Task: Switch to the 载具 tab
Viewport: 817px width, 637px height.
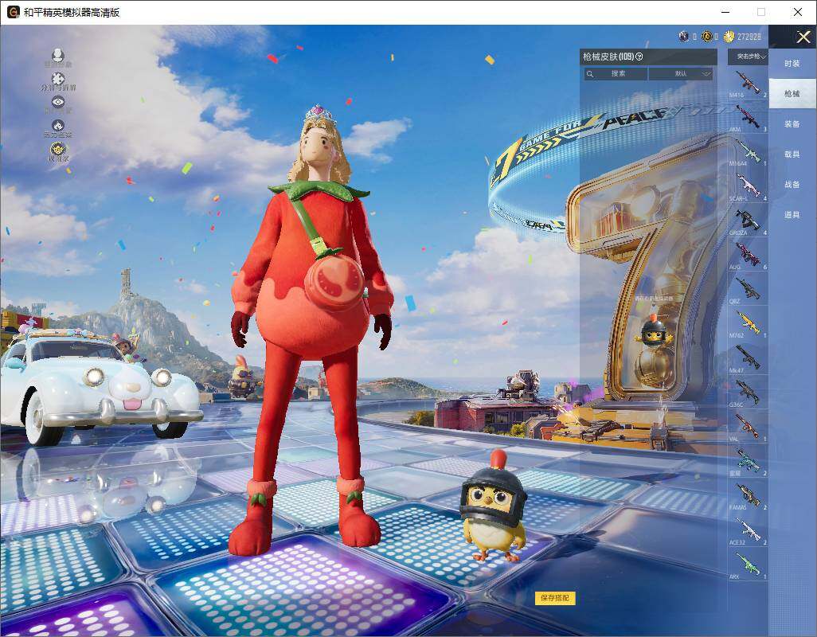Action: (x=792, y=154)
